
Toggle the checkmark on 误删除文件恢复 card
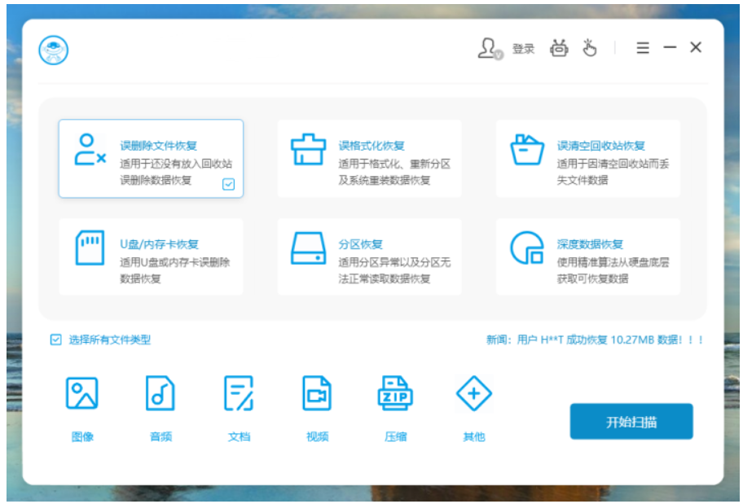pyautogui.click(x=228, y=184)
